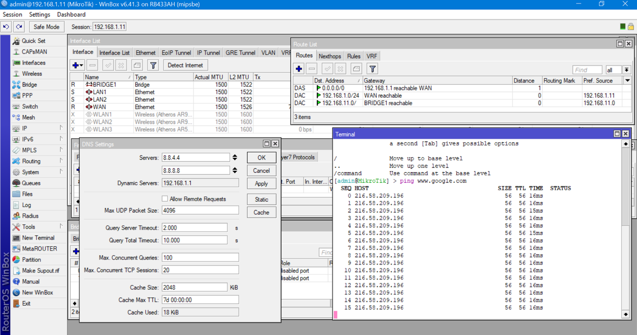Screen dimensions: 637x335
Task: Open the Session menu
Action: point(12,14)
